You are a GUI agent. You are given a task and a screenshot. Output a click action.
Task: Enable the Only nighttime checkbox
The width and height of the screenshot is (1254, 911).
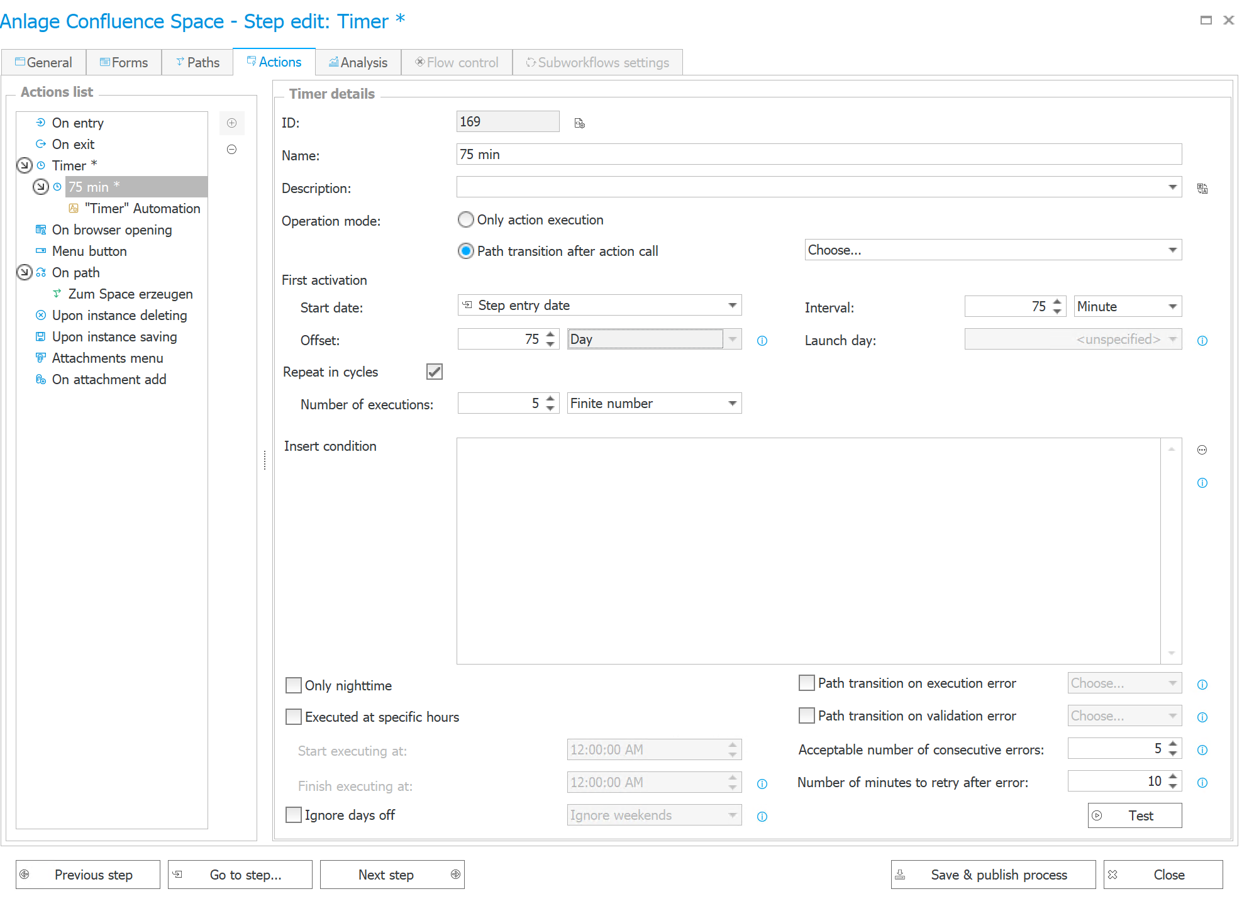(294, 685)
